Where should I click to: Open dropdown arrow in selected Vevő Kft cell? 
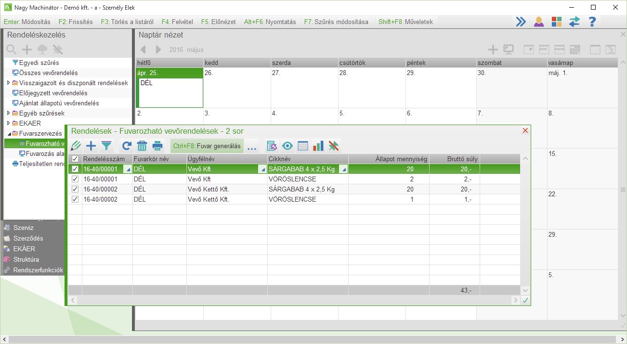(x=263, y=169)
